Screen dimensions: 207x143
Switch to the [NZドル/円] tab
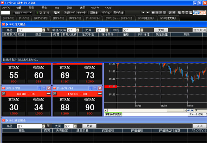click(x=75, y=18)
